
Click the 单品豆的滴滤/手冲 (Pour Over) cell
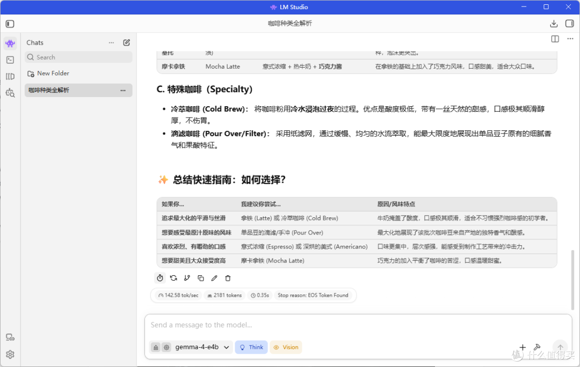click(282, 233)
